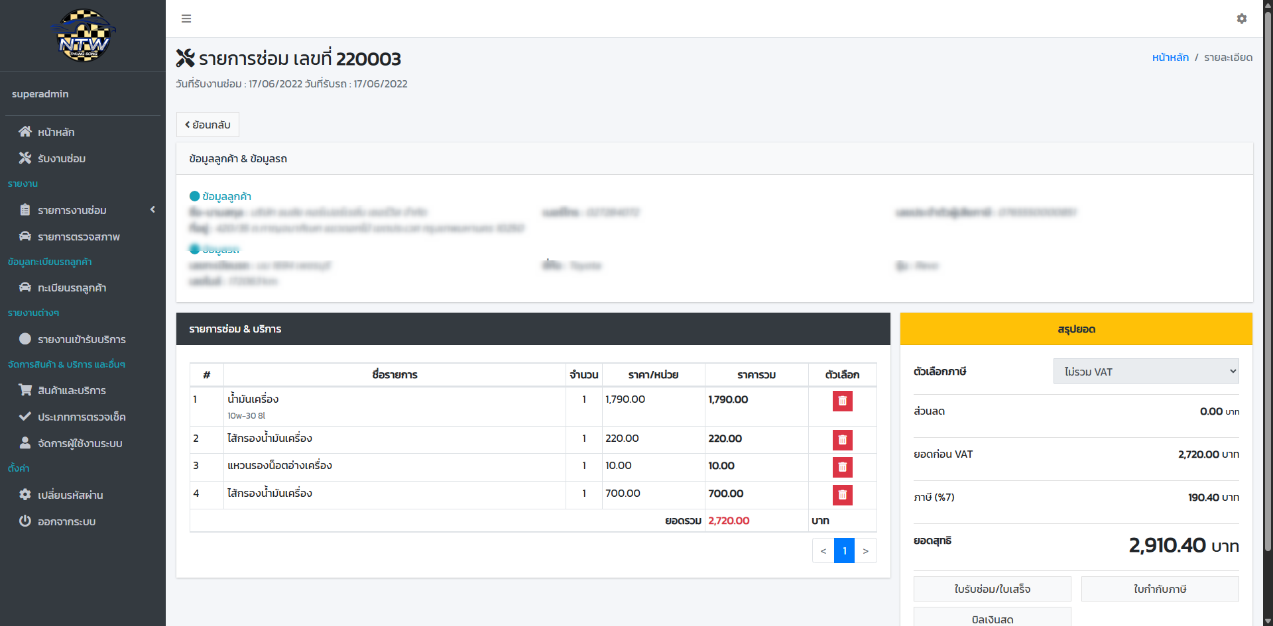Open หน้าหลัก in the sidebar
Image resolution: width=1273 pixels, height=626 pixels.
[x=83, y=132]
